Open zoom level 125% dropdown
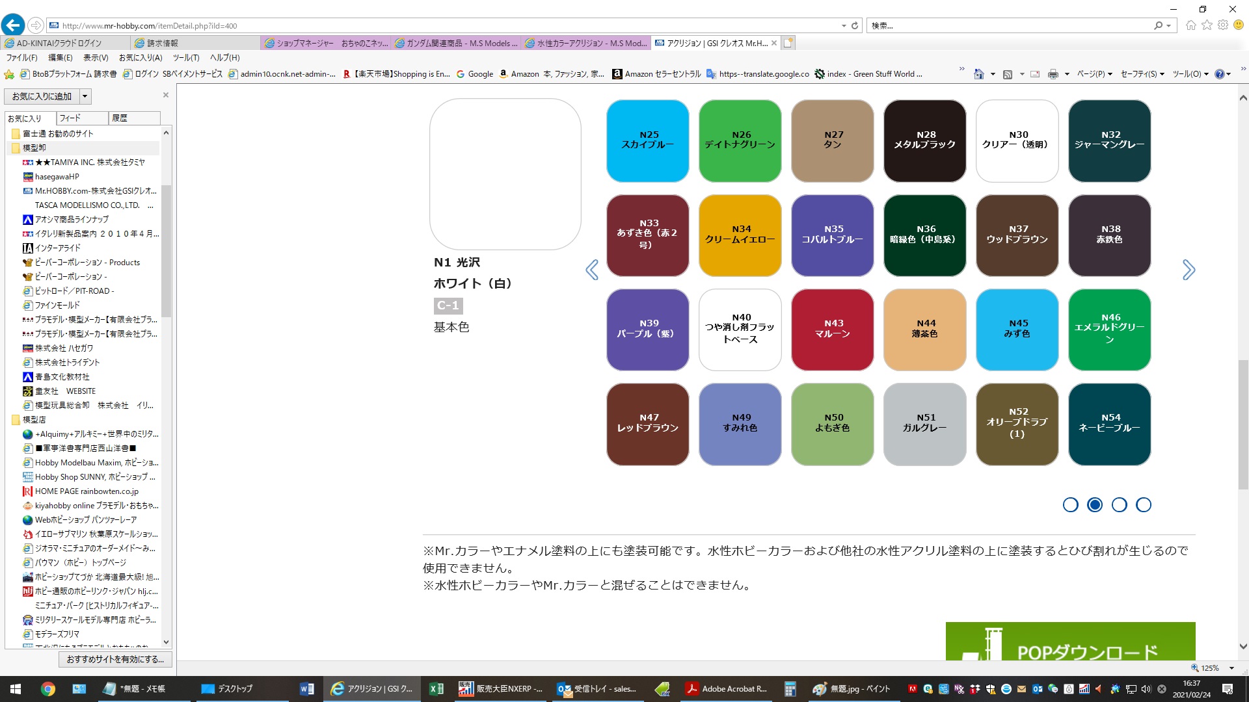This screenshot has width=1249, height=702. pos(1231,668)
